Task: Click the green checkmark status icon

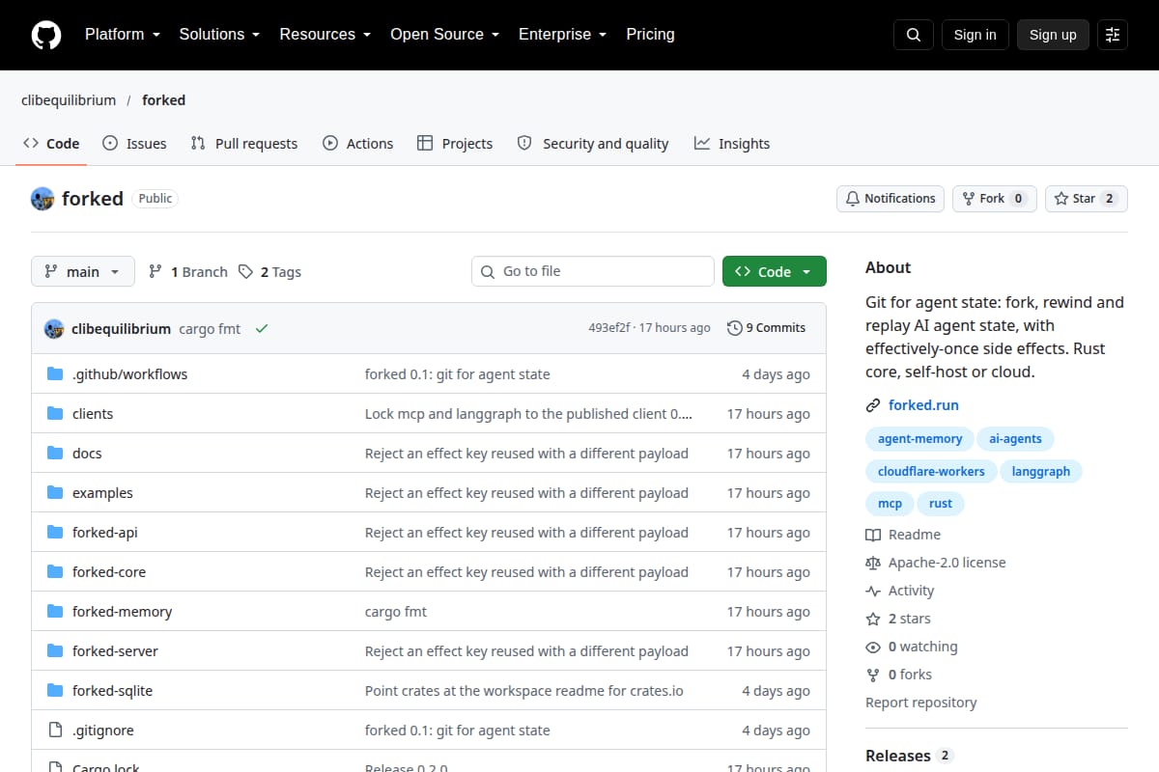Action: [x=262, y=328]
